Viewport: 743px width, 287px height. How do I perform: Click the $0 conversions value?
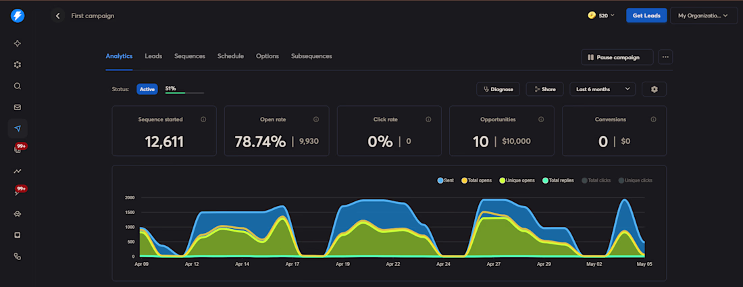(x=625, y=141)
